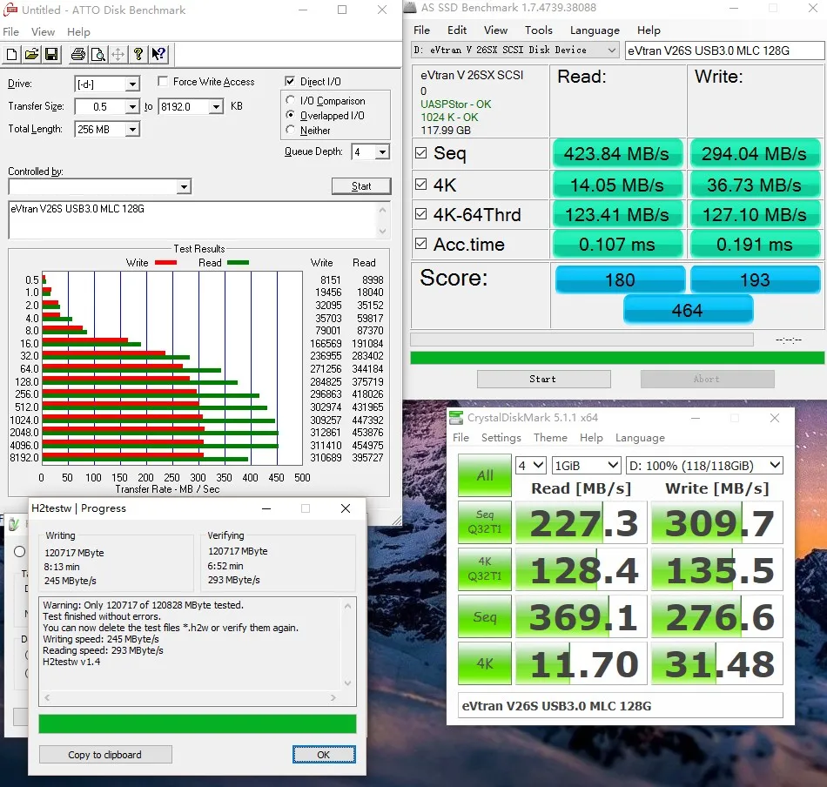Run the plain 4K test in CrystalDiskMark
This screenshot has width=827, height=787.
point(485,663)
